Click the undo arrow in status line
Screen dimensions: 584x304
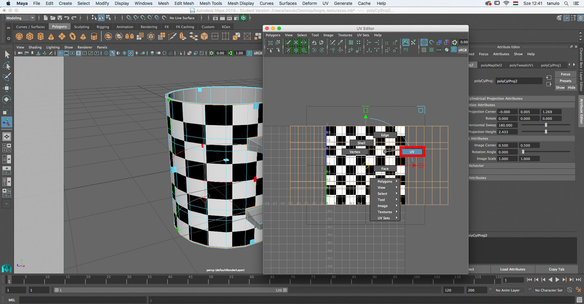click(67, 18)
